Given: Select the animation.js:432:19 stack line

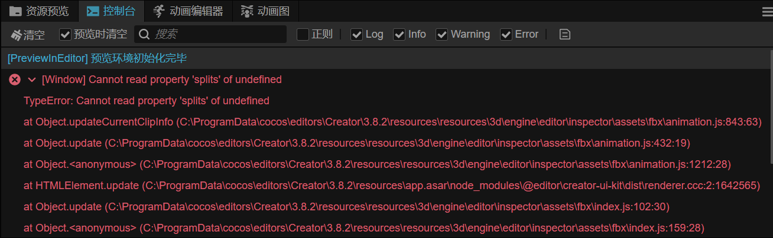Looking at the screenshot, I should click(357, 143).
